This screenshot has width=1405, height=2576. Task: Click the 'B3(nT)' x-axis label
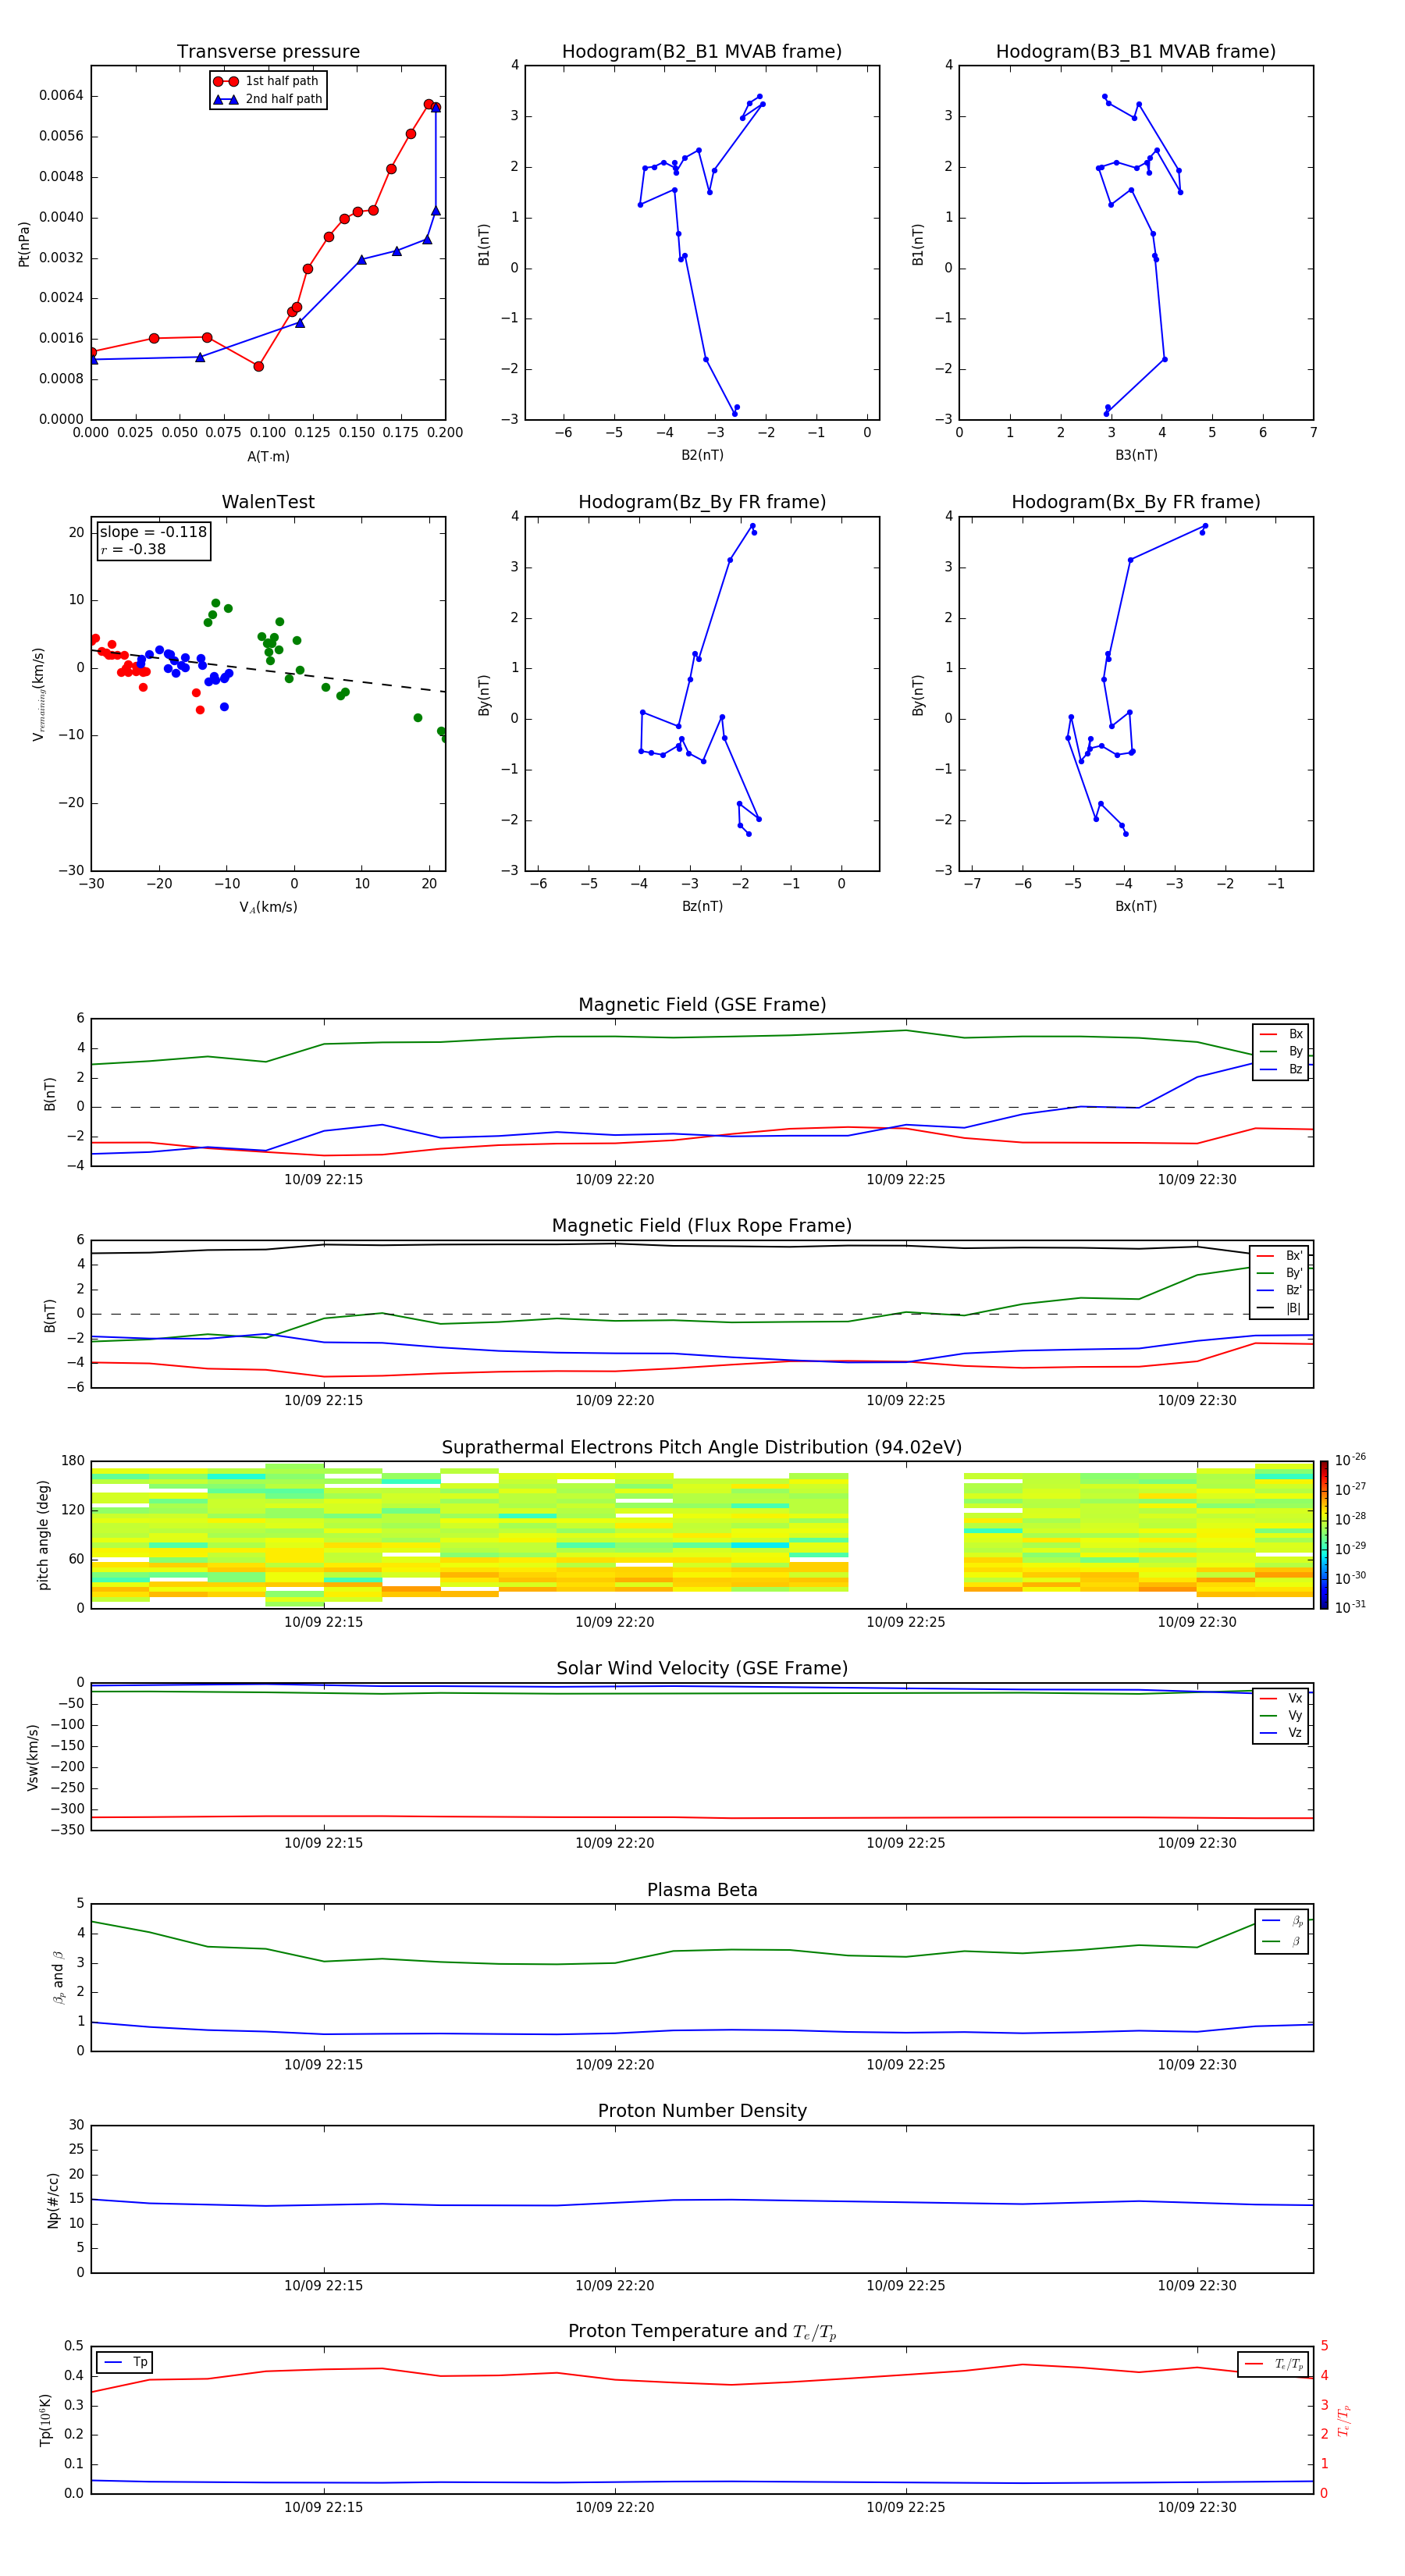(1136, 455)
